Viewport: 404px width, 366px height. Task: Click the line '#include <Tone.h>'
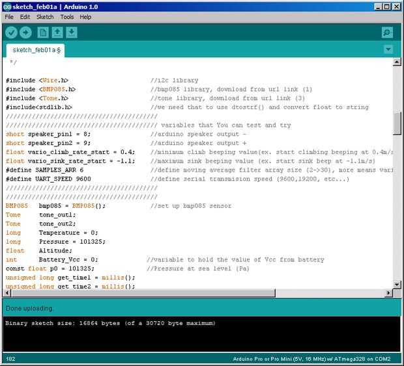pyautogui.click(x=37, y=98)
